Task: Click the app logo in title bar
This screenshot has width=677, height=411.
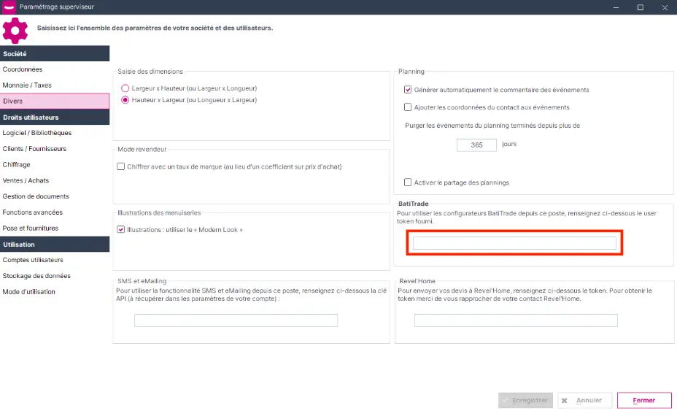Action: (x=9, y=7)
